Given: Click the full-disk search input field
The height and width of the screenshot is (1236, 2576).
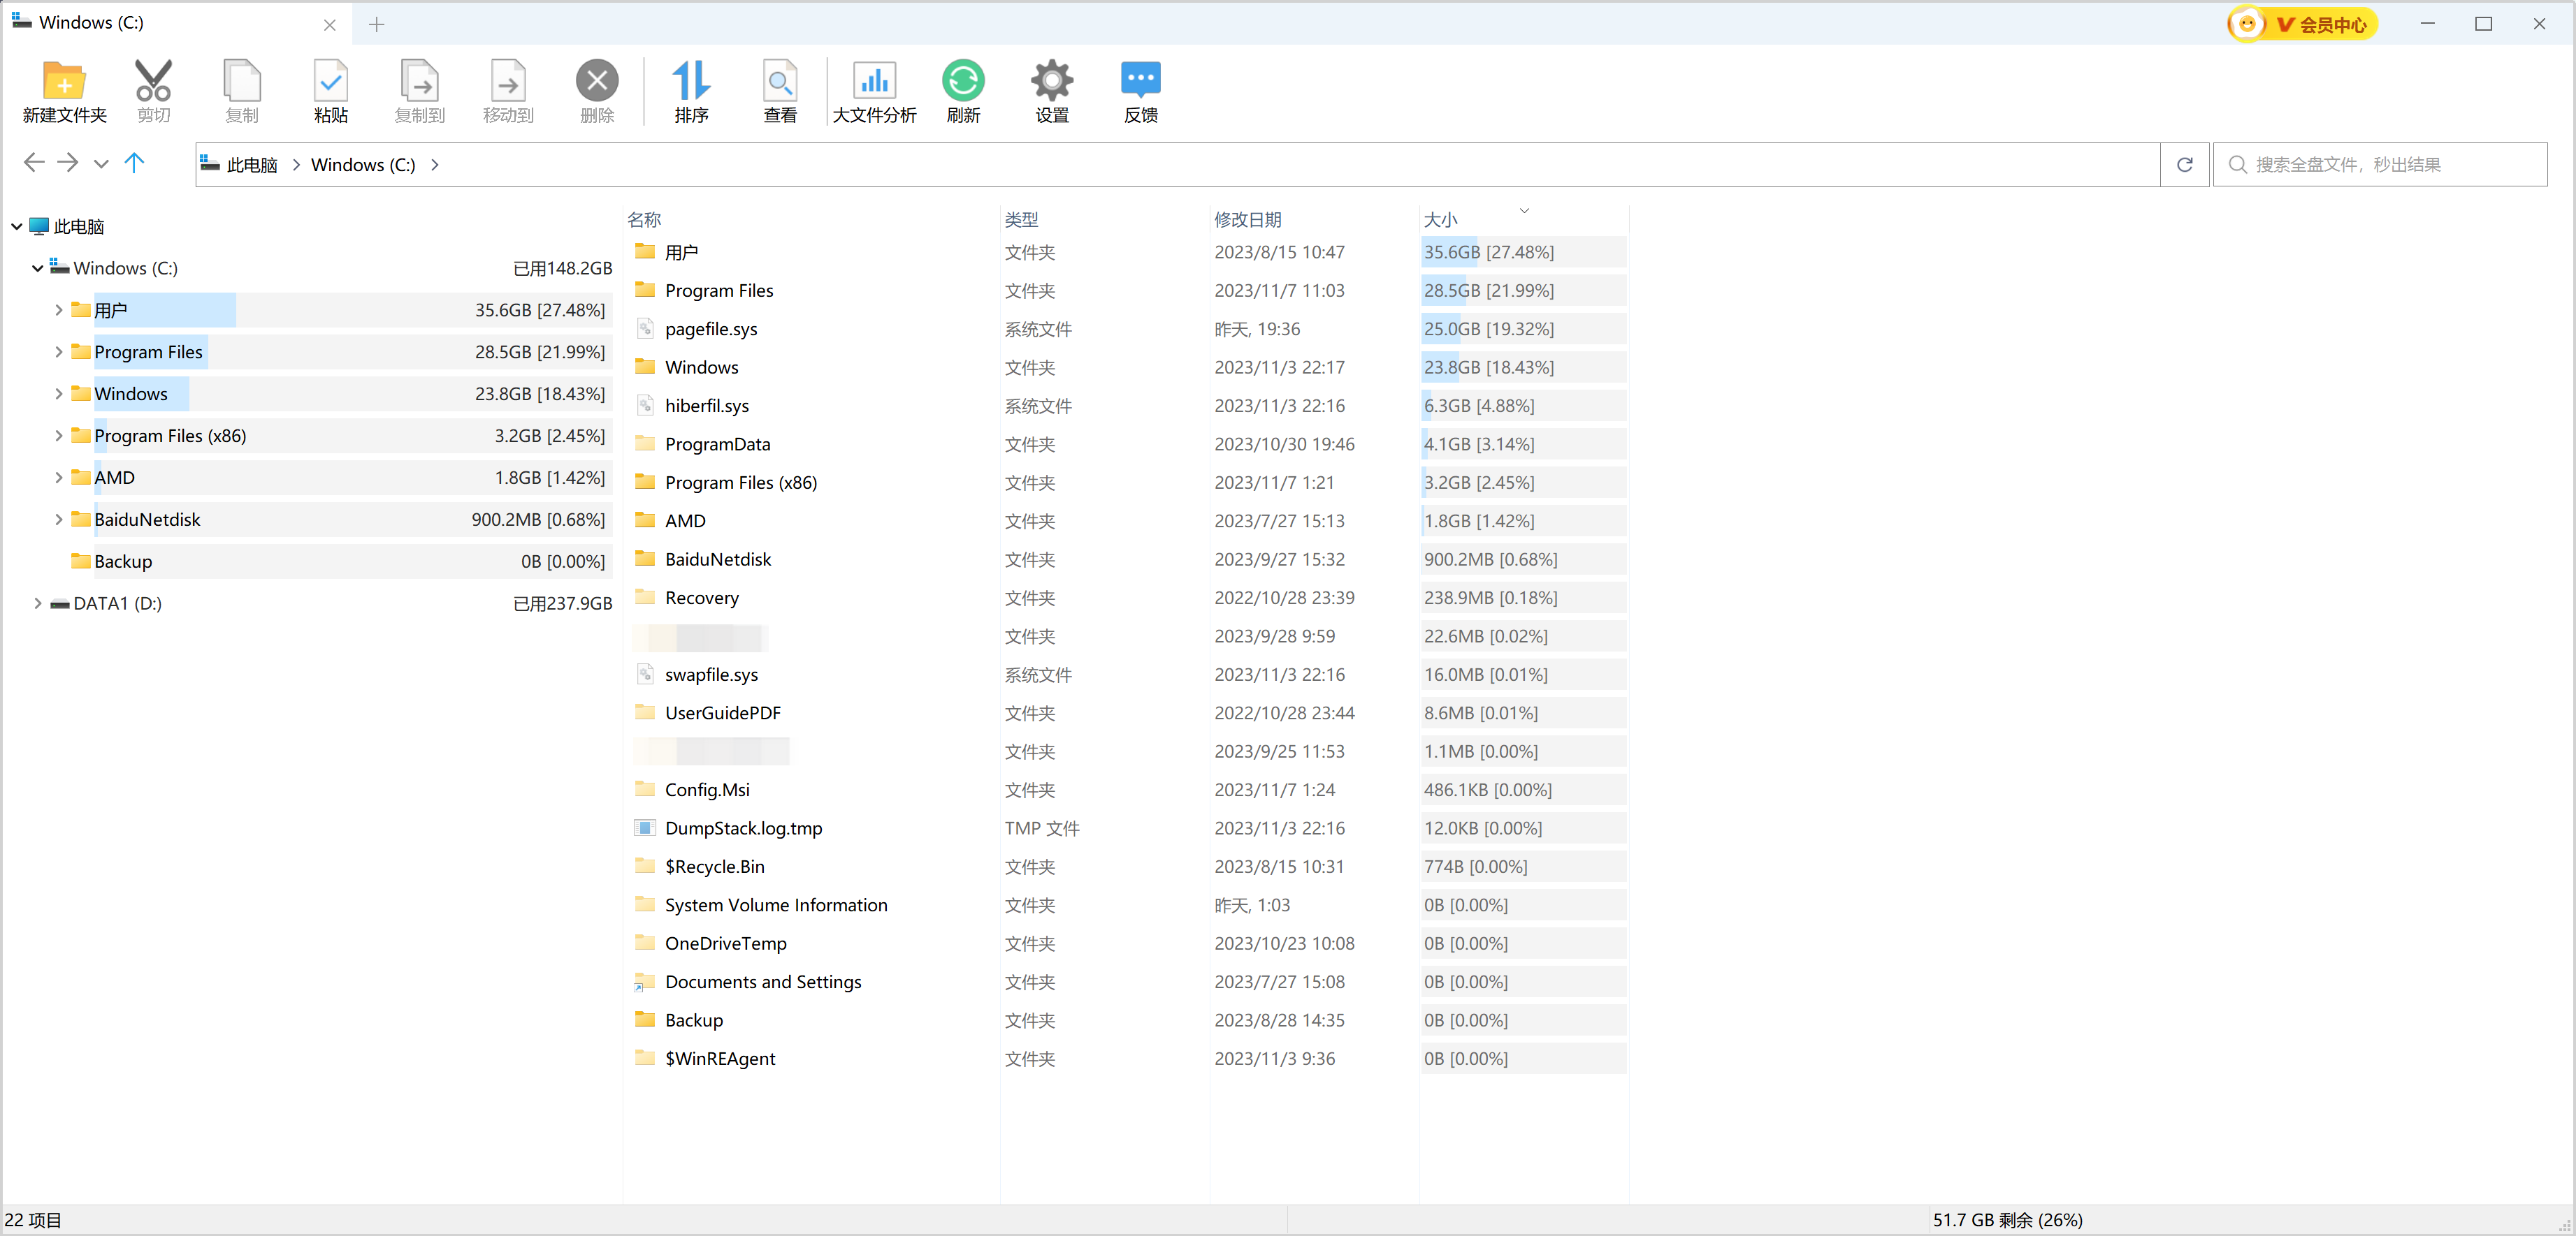Looking at the screenshot, I should tap(2380, 165).
